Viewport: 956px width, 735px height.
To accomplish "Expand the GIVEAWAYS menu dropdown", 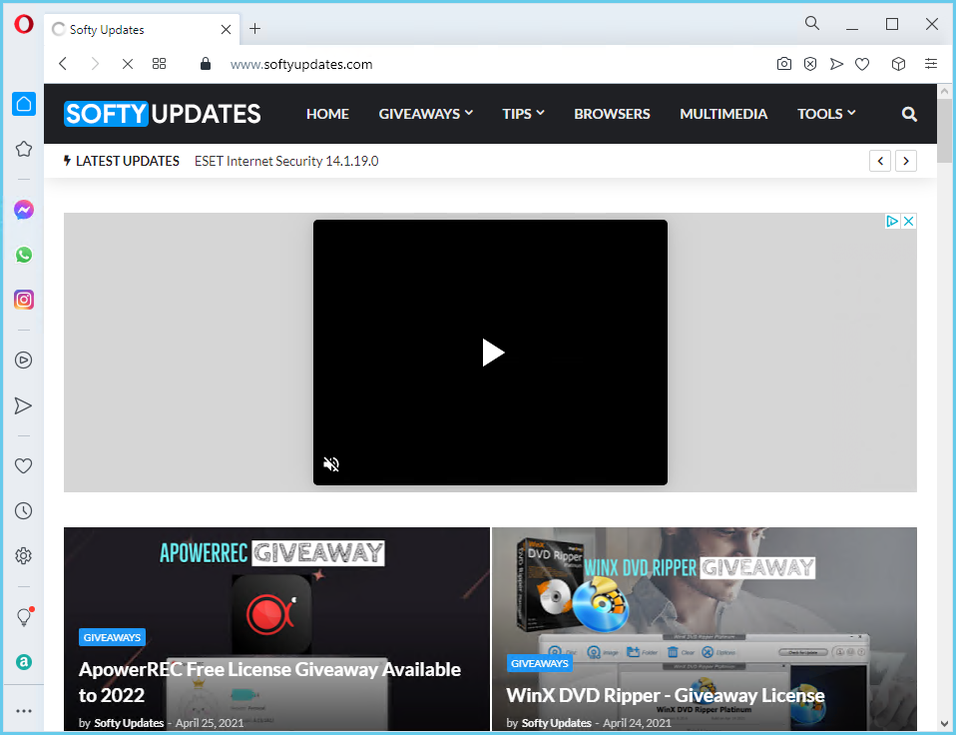I will coord(425,114).
